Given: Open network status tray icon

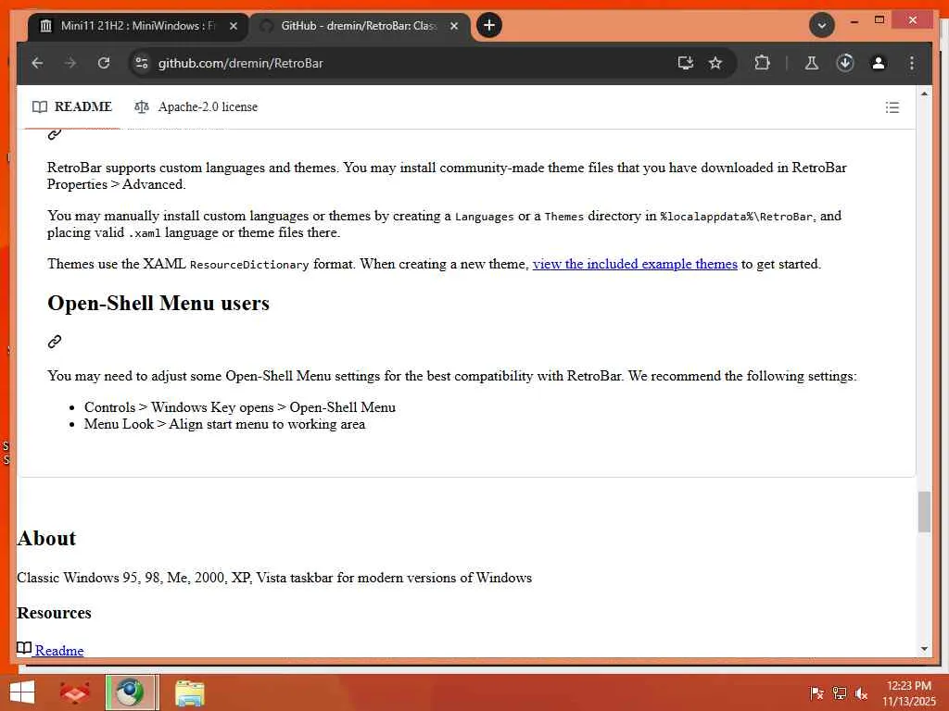Looking at the screenshot, I should [x=839, y=693].
